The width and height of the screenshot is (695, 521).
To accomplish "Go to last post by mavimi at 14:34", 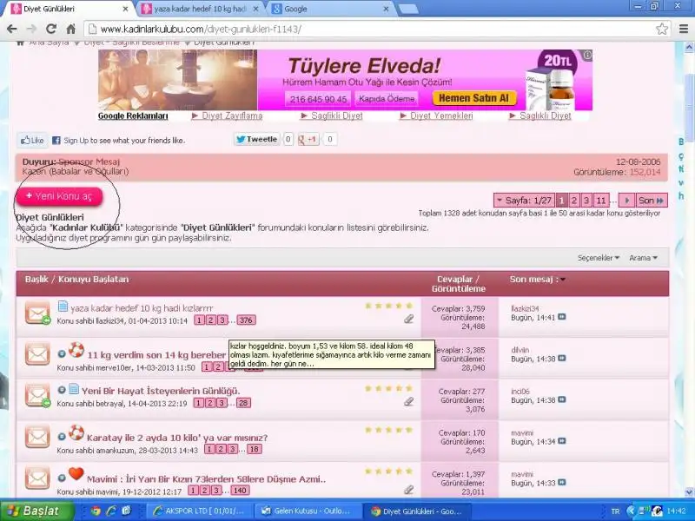I will [x=561, y=441].
